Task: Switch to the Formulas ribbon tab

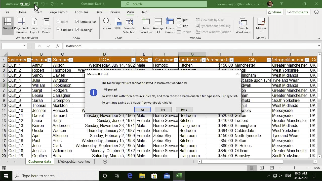Action: [x=82, y=12]
